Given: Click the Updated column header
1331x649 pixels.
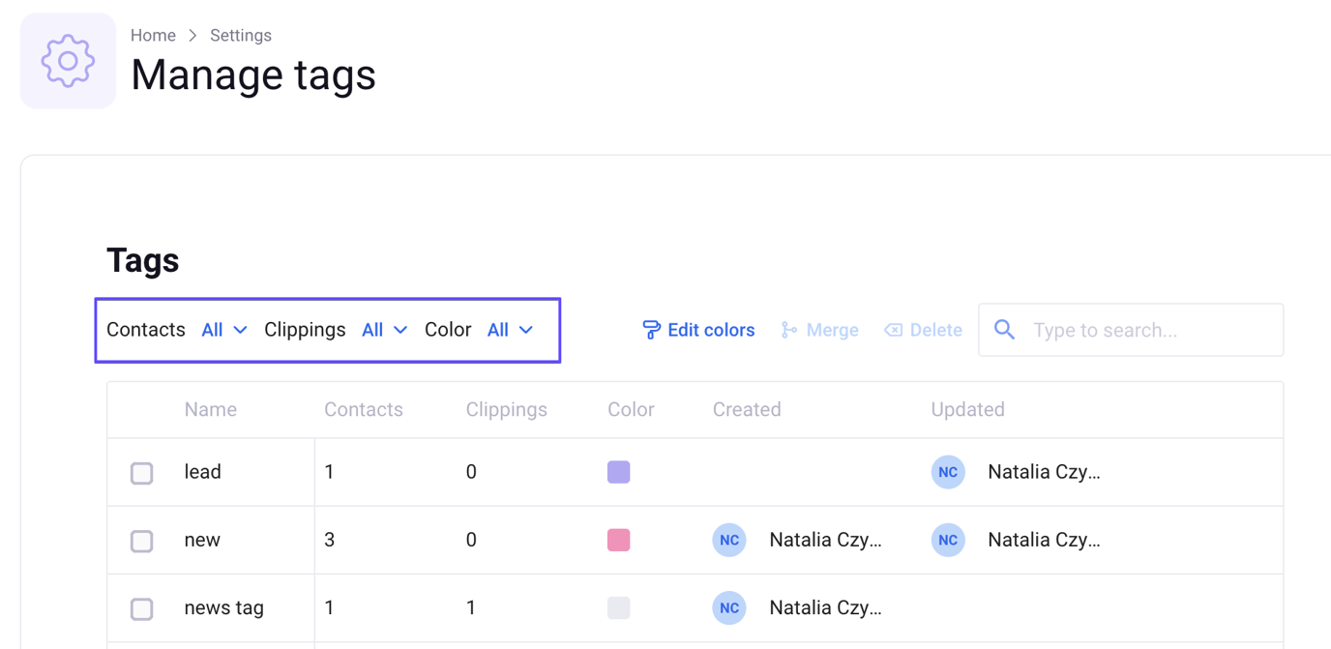Looking at the screenshot, I should [x=968, y=409].
